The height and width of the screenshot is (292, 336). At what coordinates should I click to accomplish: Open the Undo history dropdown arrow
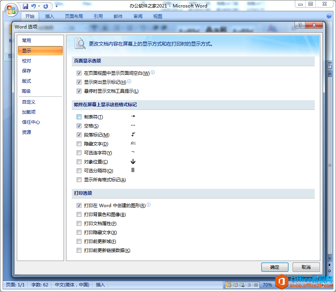coord(39,6)
